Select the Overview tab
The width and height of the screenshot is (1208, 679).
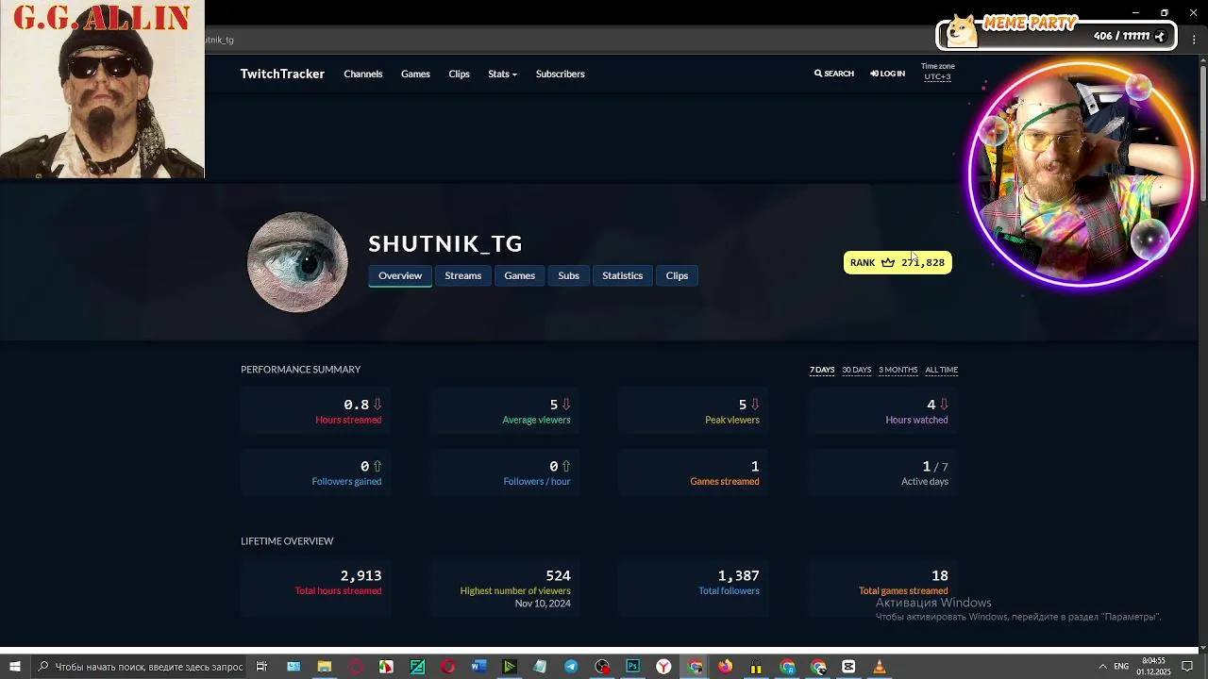pos(400,275)
